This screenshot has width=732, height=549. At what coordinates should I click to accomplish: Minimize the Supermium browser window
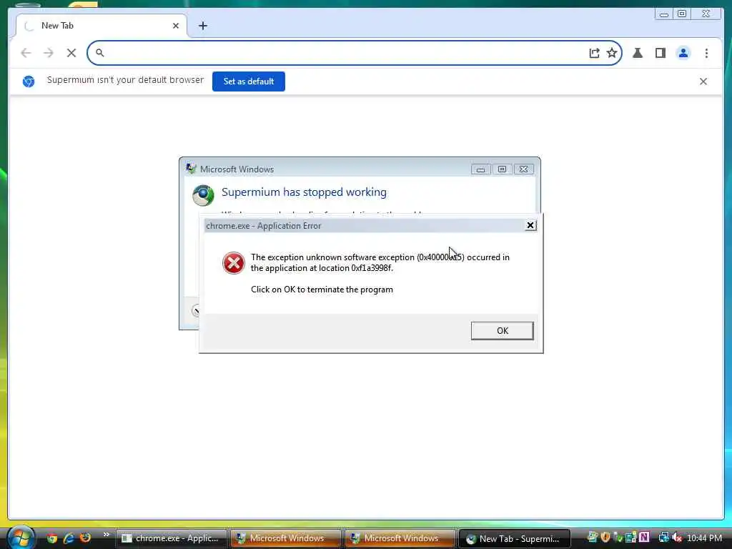(664, 14)
